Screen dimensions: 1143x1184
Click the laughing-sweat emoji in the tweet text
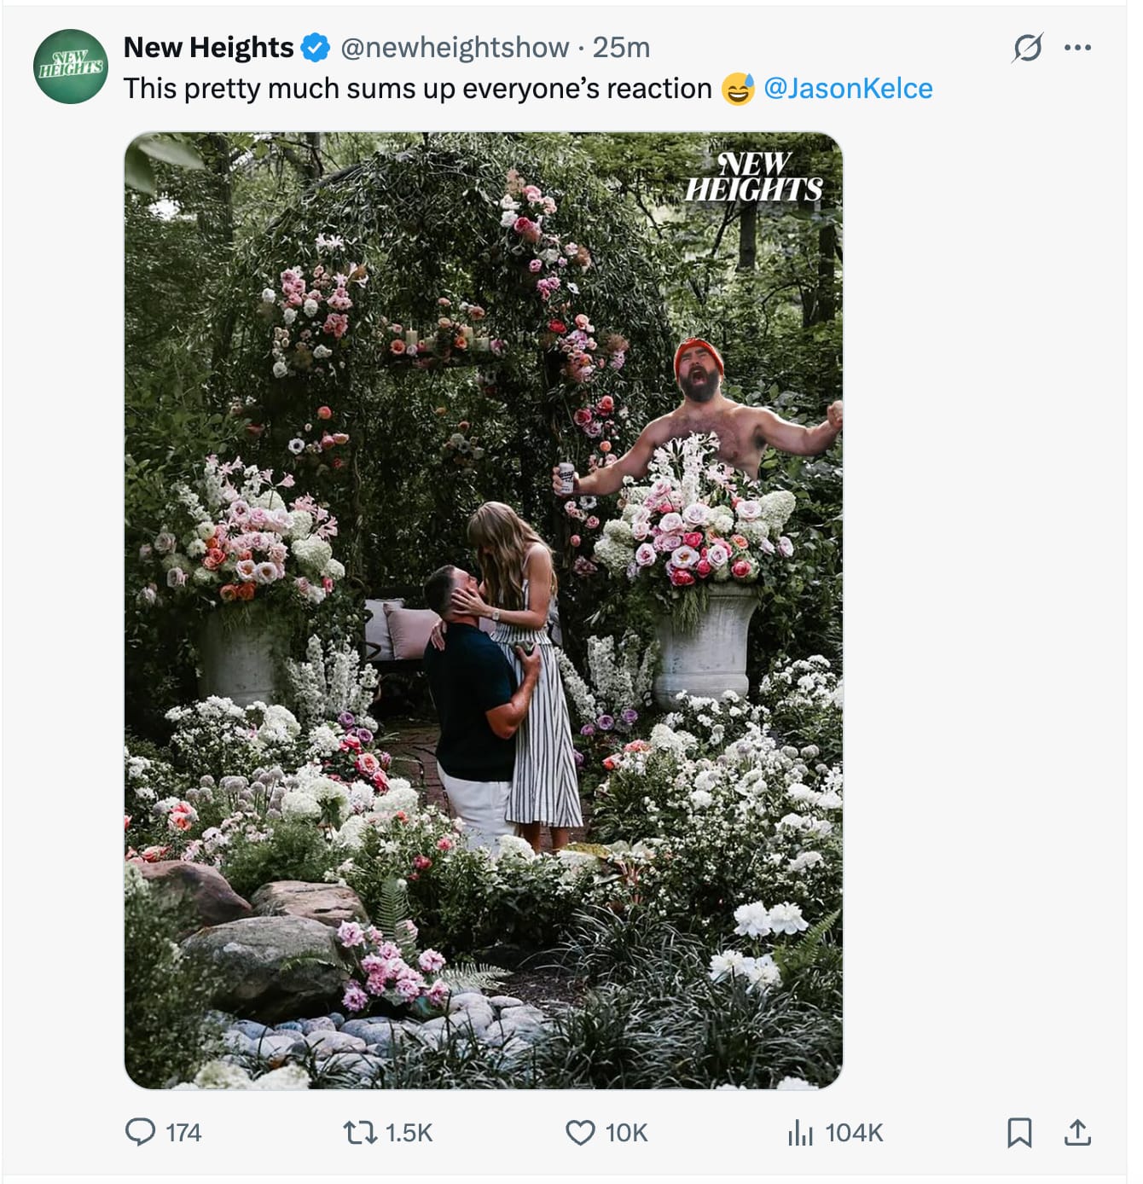735,87
